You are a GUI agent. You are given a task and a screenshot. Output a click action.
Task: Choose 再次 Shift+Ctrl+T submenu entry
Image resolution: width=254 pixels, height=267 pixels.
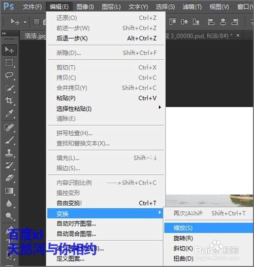(209, 213)
